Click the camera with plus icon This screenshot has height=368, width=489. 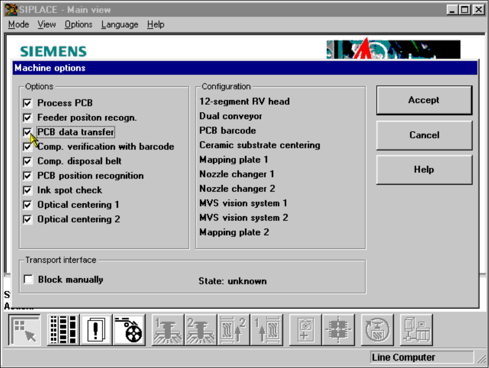305,330
